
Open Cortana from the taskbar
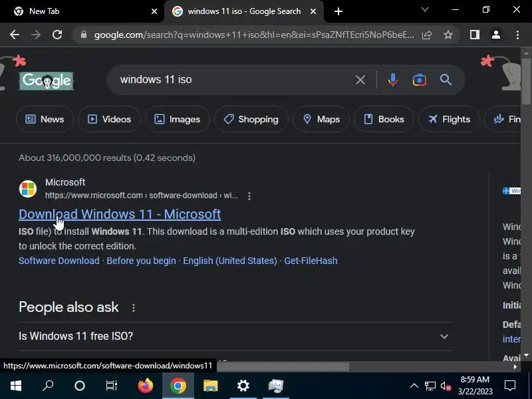click(80, 386)
